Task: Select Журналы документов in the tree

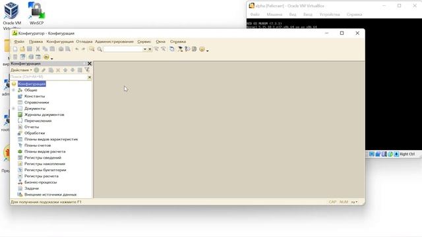Action: [44, 115]
